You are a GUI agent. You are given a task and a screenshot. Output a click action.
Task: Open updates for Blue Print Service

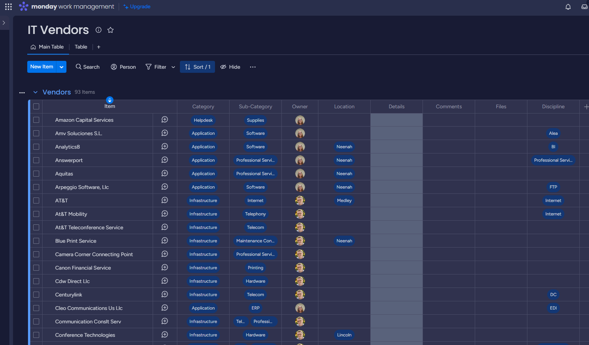(x=165, y=240)
